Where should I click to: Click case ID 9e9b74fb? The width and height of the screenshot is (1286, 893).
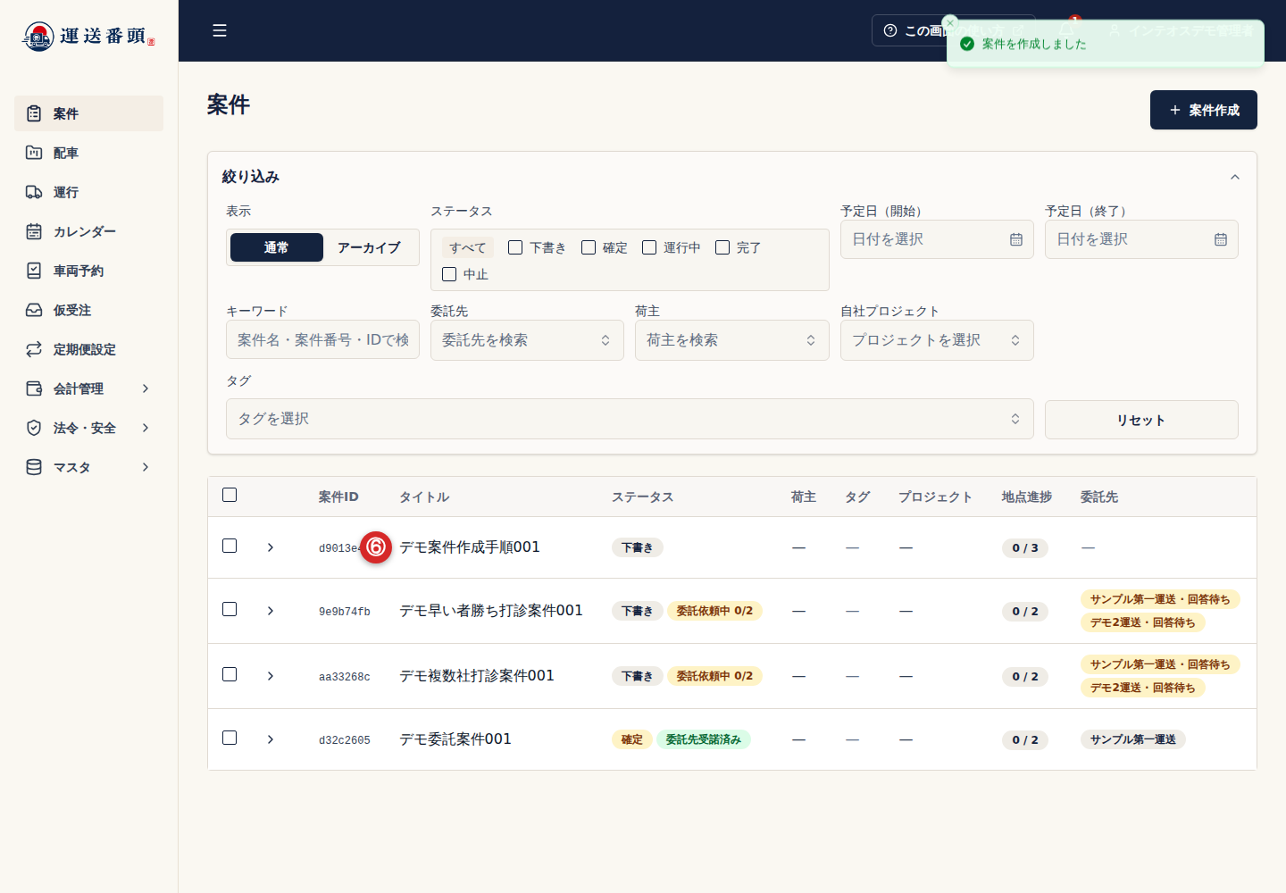tap(345, 612)
